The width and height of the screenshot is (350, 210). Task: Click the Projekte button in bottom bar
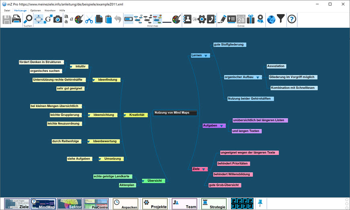(155, 204)
